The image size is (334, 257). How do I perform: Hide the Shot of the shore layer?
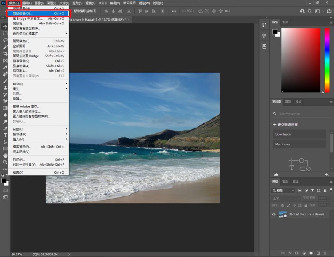coord(274,214)
